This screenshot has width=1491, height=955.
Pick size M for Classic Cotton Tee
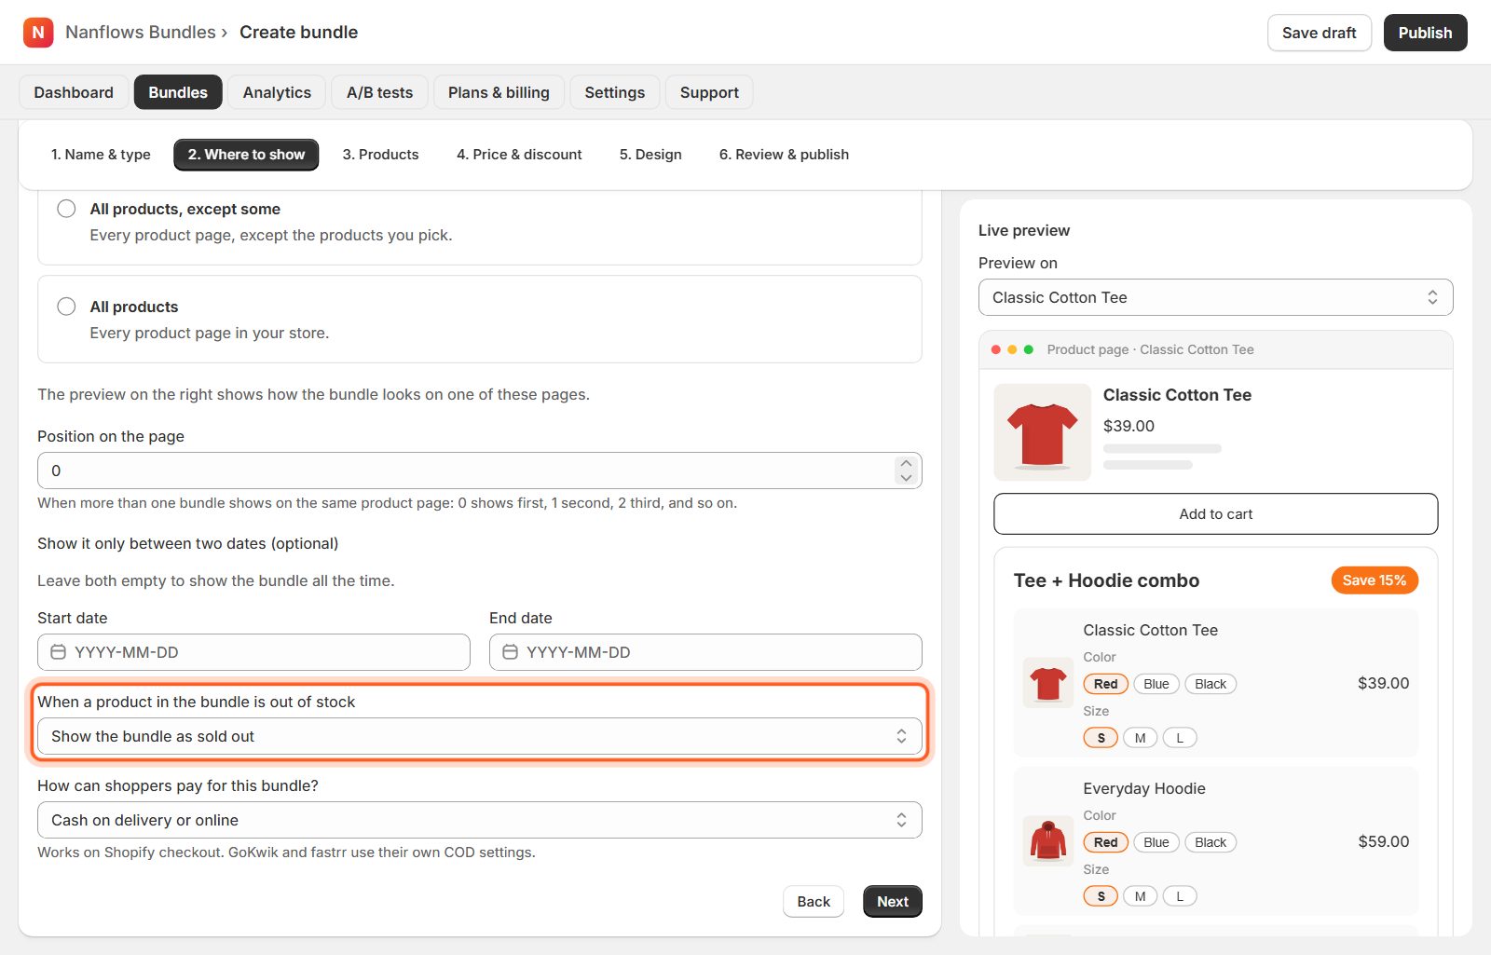(1140, 738)
